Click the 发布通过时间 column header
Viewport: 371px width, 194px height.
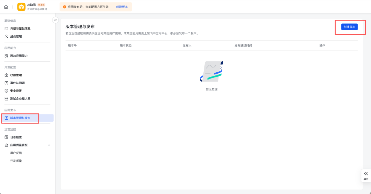coord(243,46)
